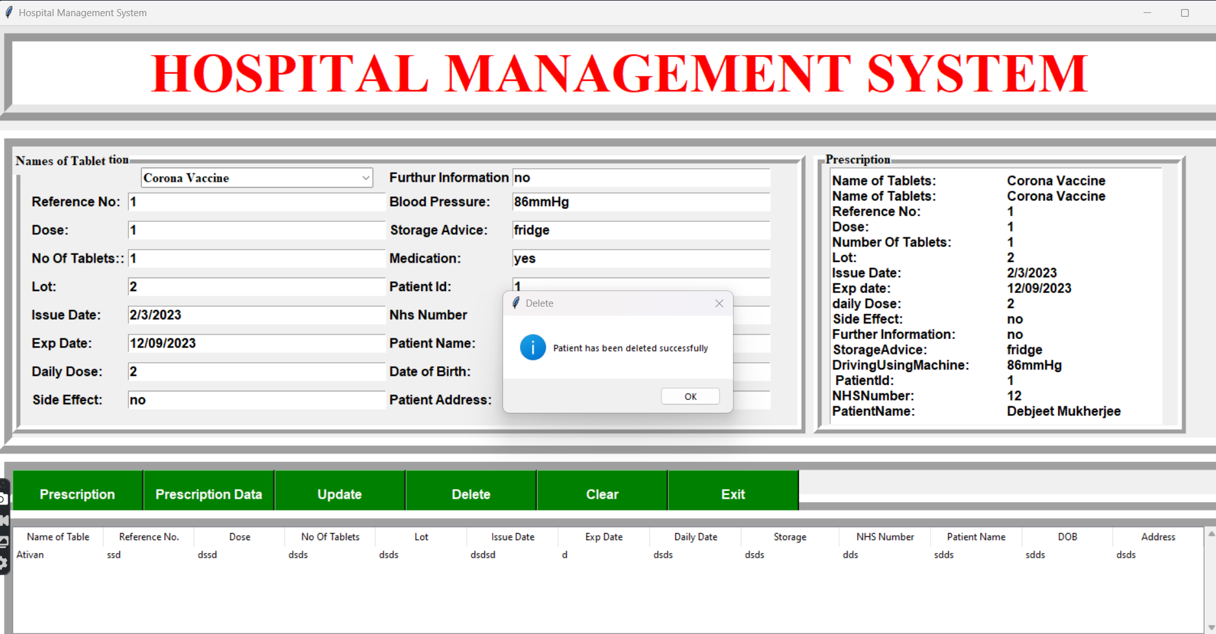Click the screen-share icon in the sidebar
Viewport: 1216px width, 634px height.
tap(4, 542)
